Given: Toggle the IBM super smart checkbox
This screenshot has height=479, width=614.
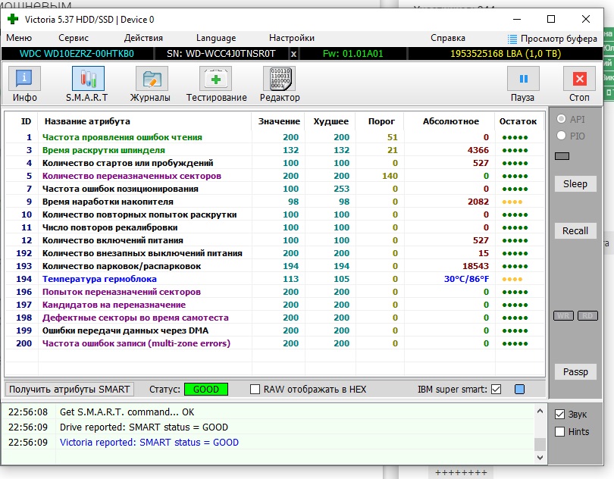Looking at the screenshot, I should click(x=497, y=390).
